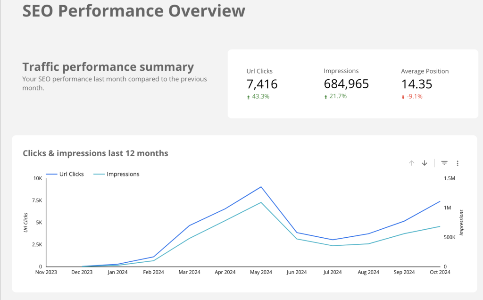
Task: Click the green up arrow beside 43.3%
Action: [249, 97]
